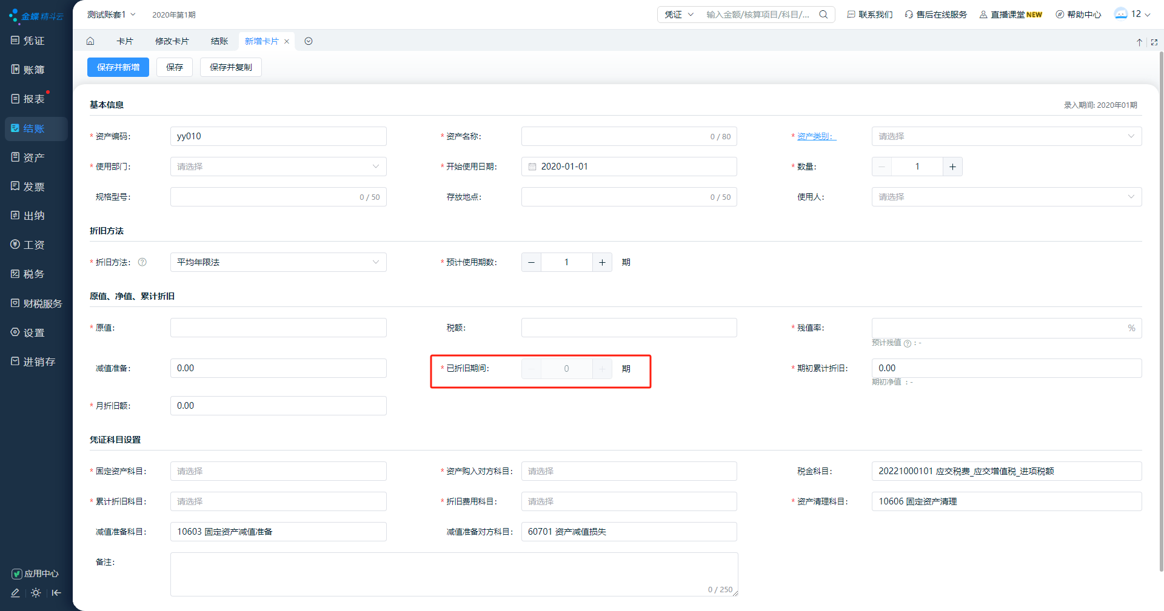Collapse sidebar with bottom arrow icon
The width and height of the screenshot is (1164, 611).
(x=56, y=593)
